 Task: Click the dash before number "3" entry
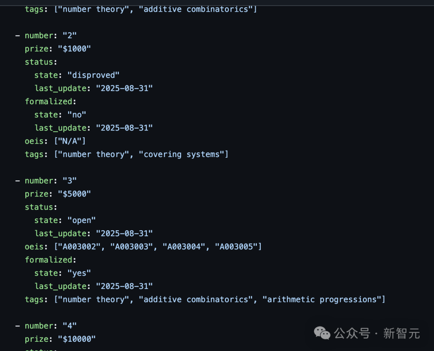point(17,181)
